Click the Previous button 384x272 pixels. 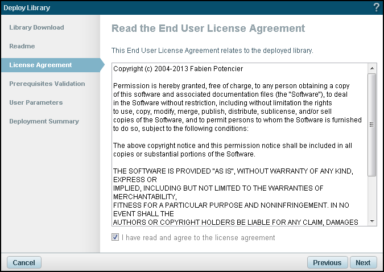(x=327, y=262)
